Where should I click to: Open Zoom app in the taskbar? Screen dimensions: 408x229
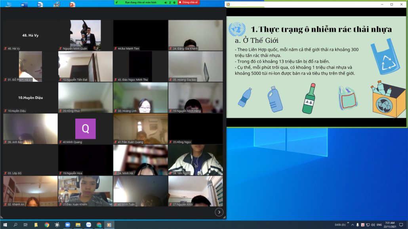(68, 225)
